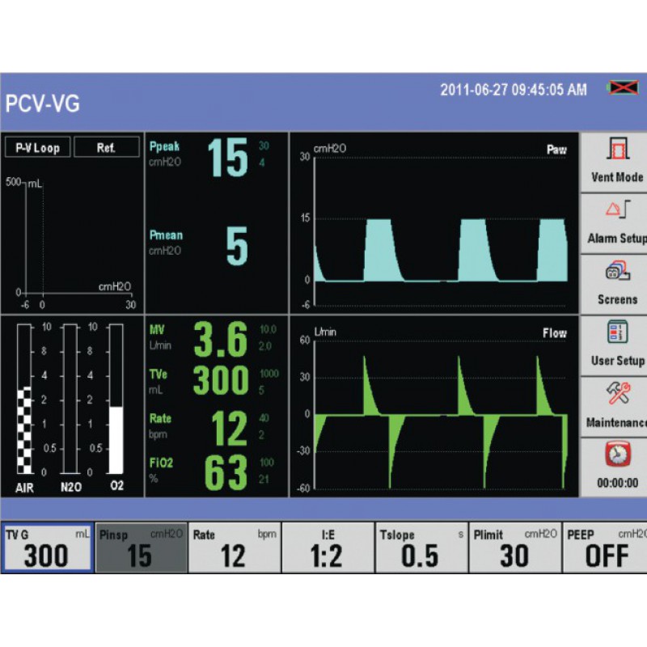Select the I:E 1:2 ratio setting

(x=328, y=548)
